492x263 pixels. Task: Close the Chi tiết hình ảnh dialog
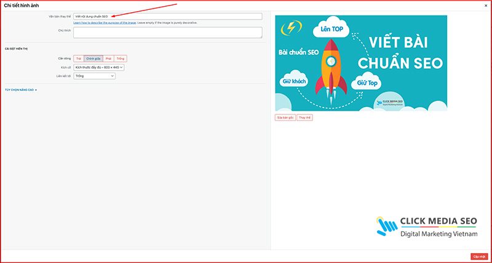(x=486, y=6)
